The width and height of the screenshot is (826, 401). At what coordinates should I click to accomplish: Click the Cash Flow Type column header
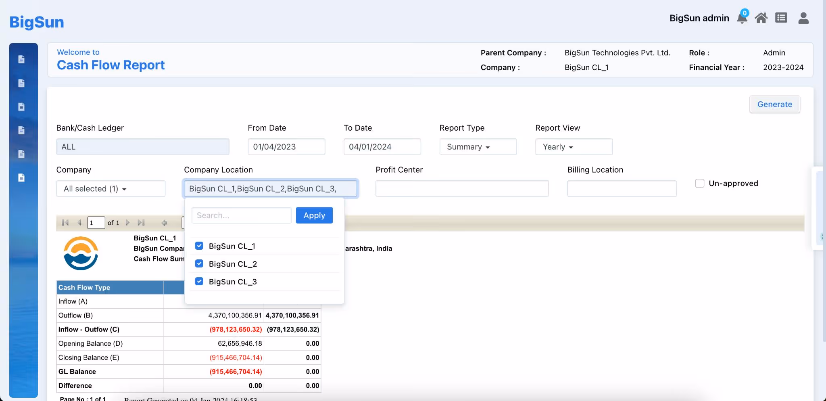(110, 288)
